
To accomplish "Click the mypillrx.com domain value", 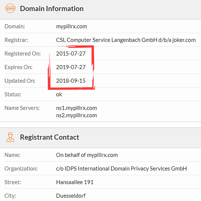I will (x=72, y=26).
